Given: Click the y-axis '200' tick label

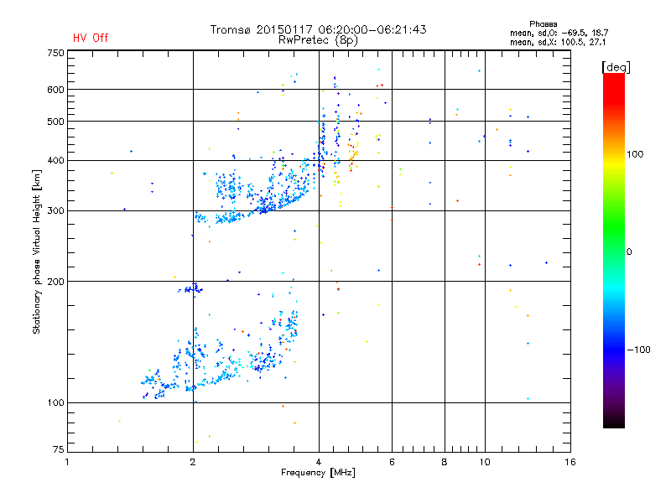Looking at the screenshot, I should [55, 282].
